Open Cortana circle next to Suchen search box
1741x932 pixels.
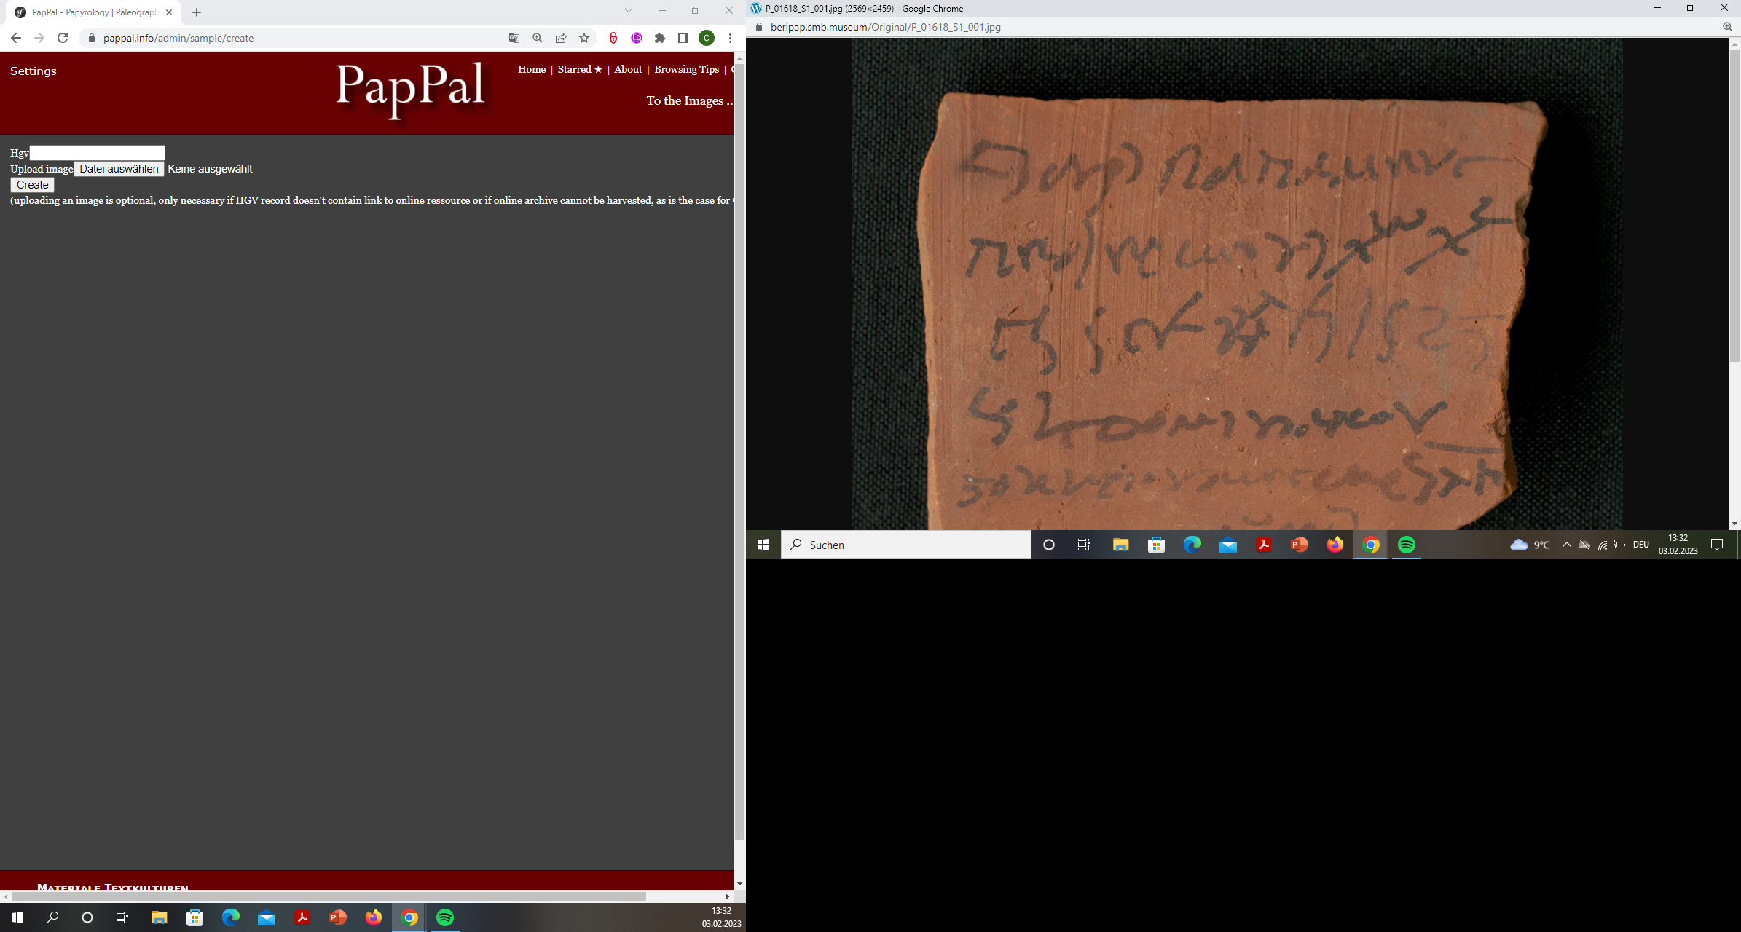pos(1049,545)
